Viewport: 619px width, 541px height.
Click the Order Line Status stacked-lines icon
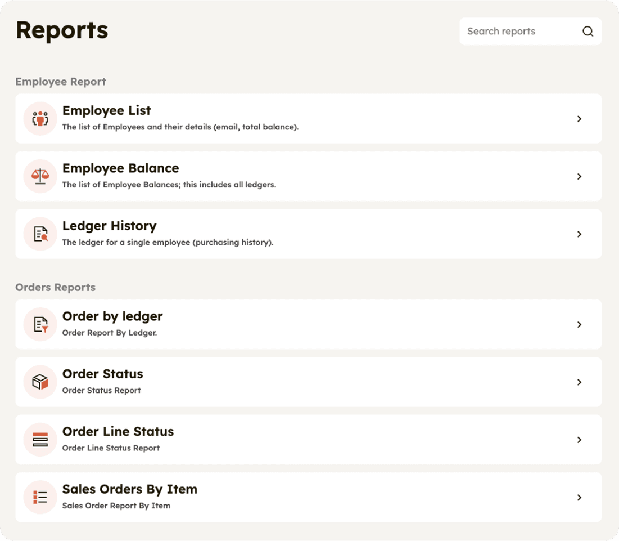(39, 440)
